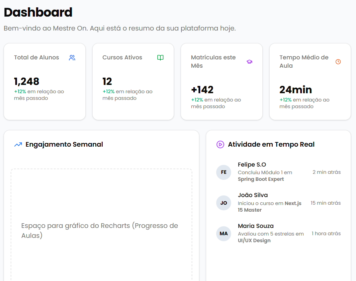
Task: Click the 1 hora atrás timestamp
Action: click(326, 234)
